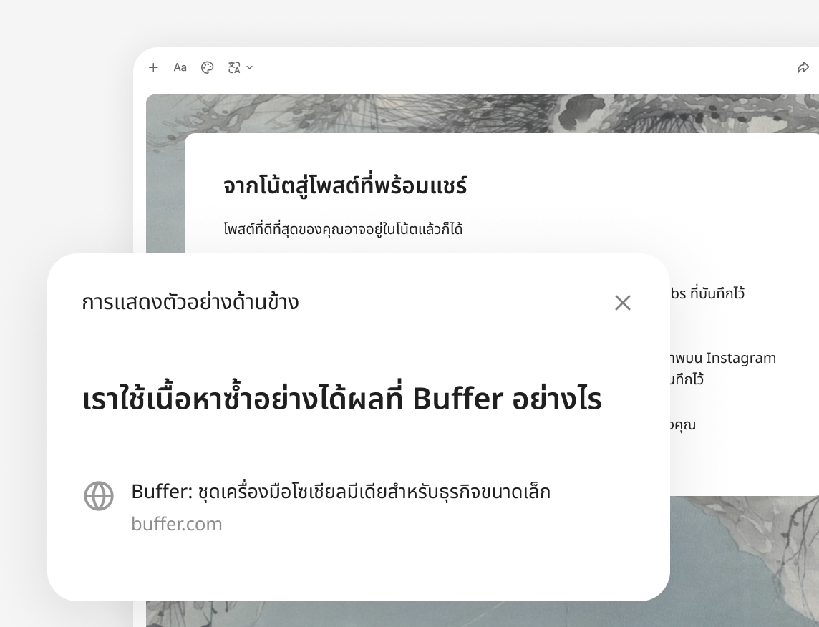Viewport: 819px width, 627px height.
Task: Open the color palette theme icon
Action: pos(208,67)
